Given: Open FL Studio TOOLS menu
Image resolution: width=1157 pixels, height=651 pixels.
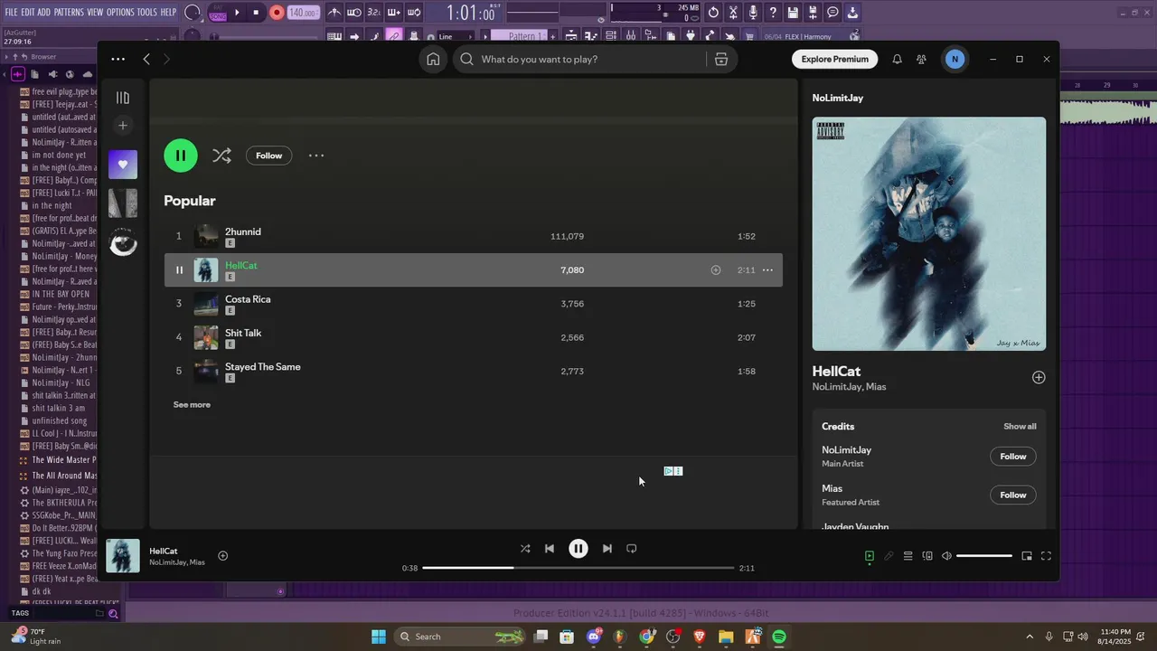Looking at the screenshot, I should click(146, 13).
